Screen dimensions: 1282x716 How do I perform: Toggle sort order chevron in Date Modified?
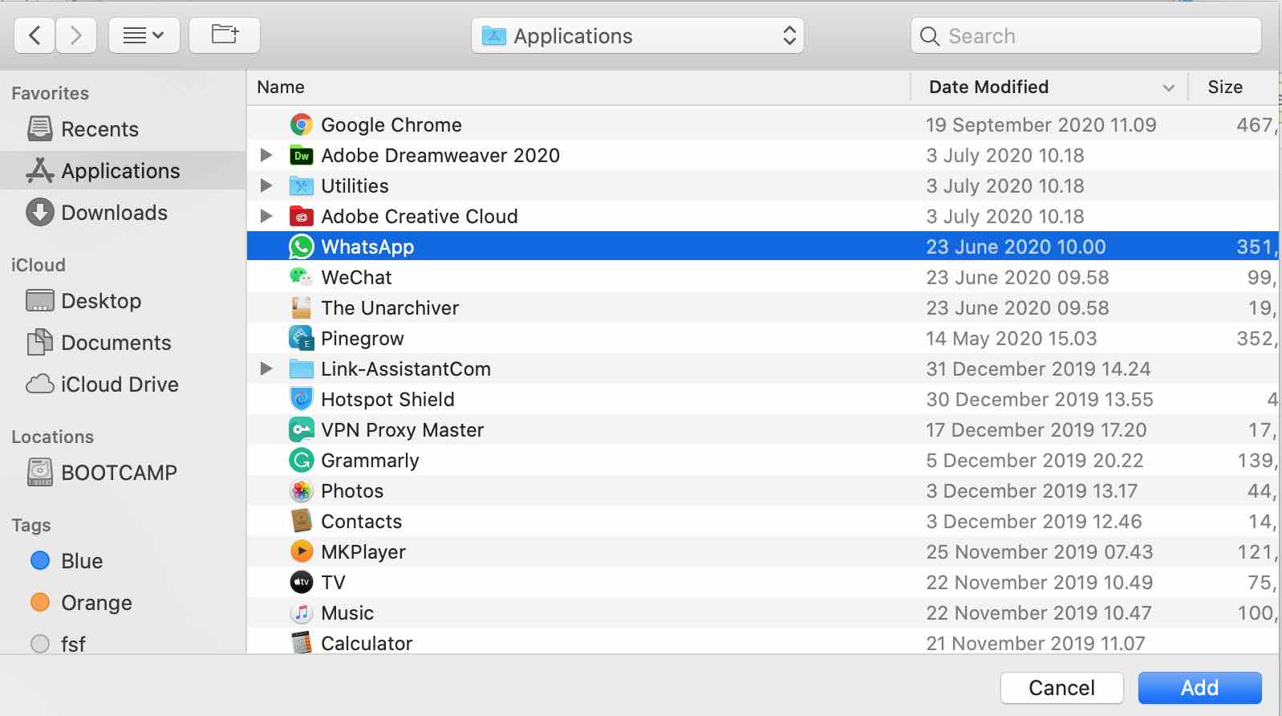1169,87
